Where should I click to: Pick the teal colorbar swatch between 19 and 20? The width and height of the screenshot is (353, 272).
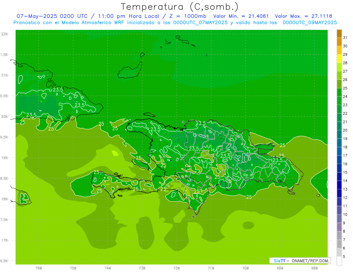pos(339,134)
